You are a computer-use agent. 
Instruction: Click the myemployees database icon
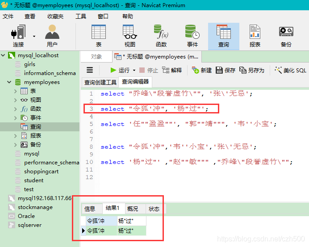tap(18, 82)
